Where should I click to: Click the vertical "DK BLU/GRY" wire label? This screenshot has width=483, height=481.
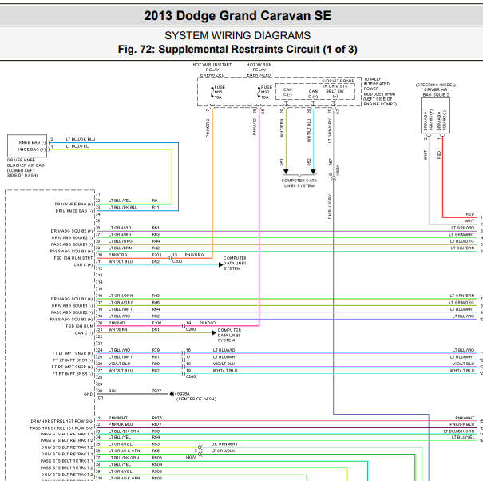(x=330, y=206)
